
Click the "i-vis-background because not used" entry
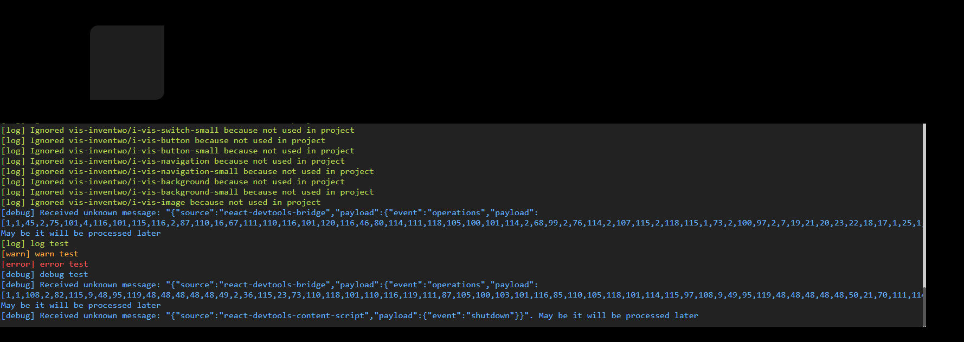[173, 182]
